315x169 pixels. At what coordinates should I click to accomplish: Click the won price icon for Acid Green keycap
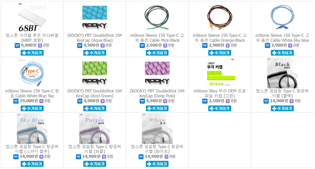point(80,101)
